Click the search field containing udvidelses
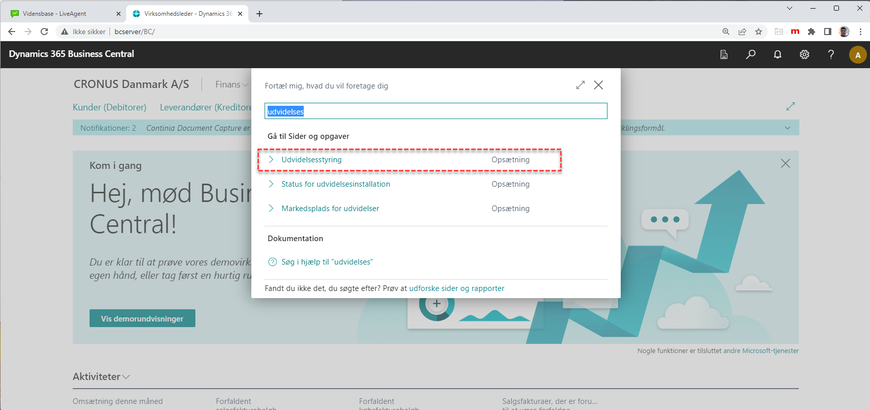 [436, 111]
